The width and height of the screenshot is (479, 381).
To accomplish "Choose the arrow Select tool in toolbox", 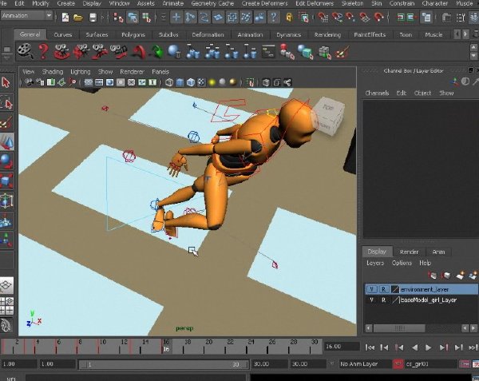I will [6, 82].
